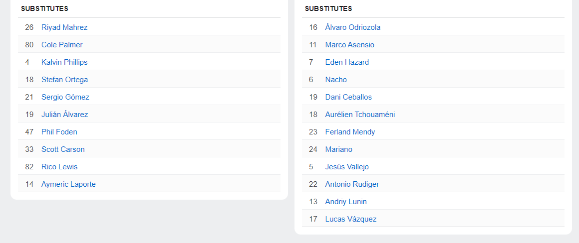The height and width of the screenshot is (243, 579).
Task: Select Eden Hazard from substitutes
Action: click(347, 62)
